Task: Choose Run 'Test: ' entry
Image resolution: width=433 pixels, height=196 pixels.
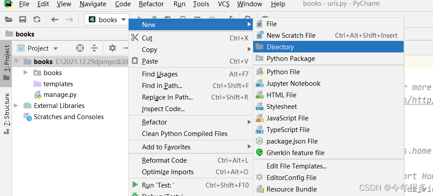Action: (x=191, y=185)
